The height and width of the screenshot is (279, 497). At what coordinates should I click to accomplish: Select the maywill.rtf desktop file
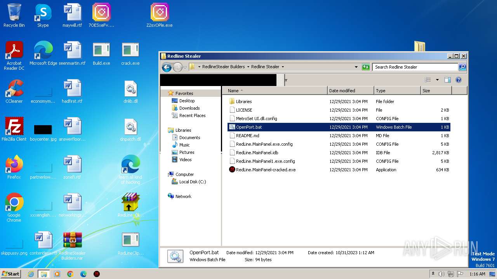[72, 15]
